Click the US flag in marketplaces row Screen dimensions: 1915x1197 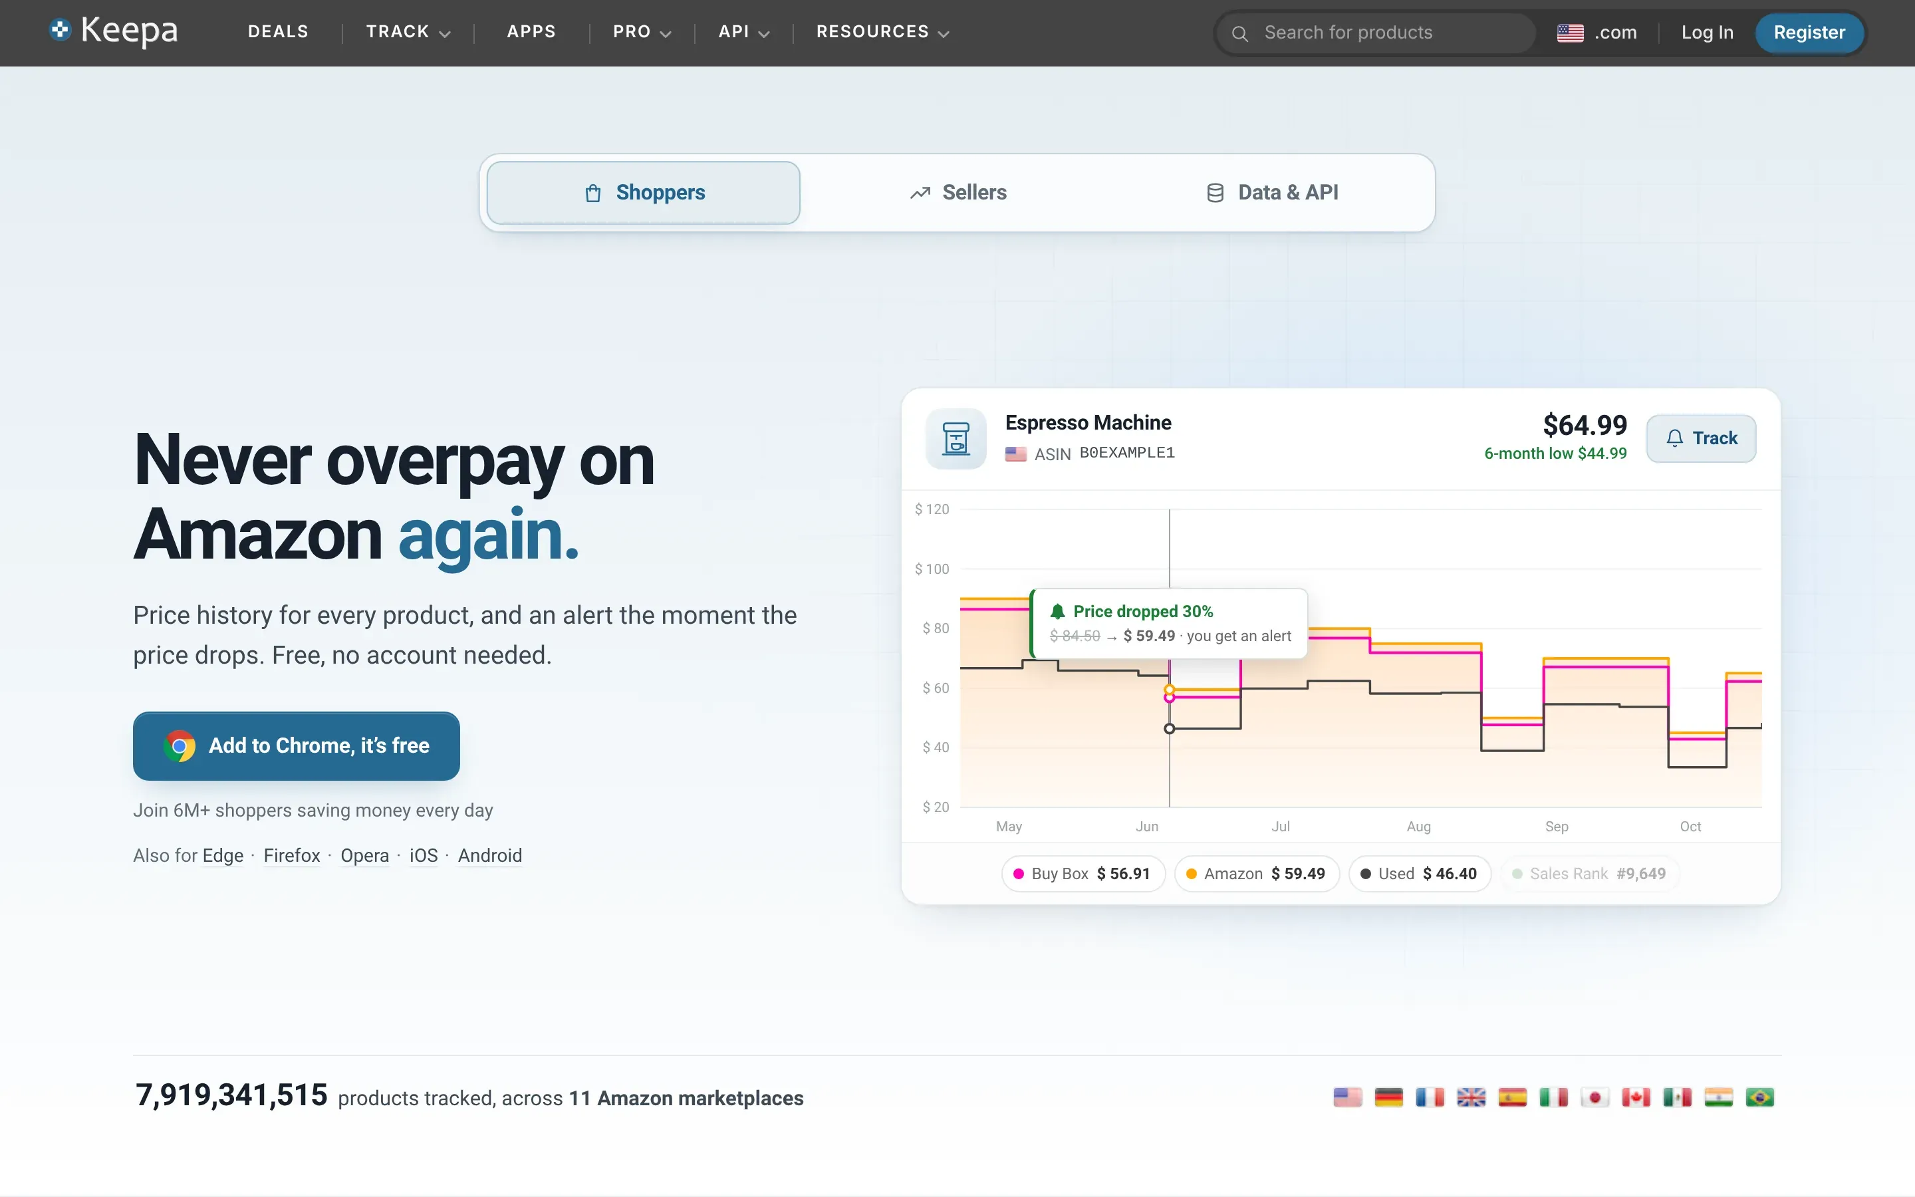pyautogui.click(x=1348, y=1097)
